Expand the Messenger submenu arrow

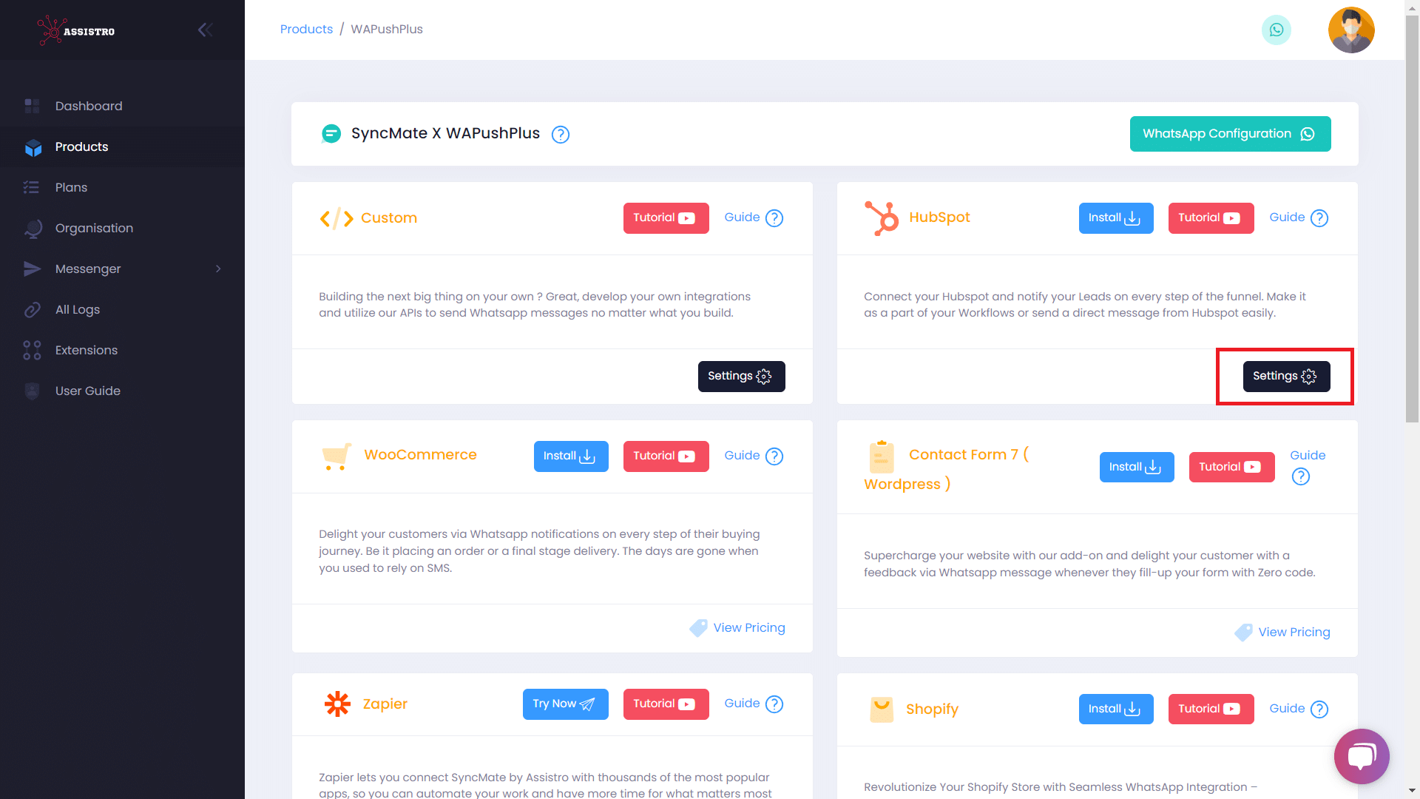click(218, 269)
